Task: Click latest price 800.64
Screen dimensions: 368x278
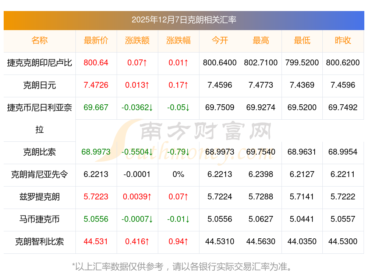Action: pyautogui.click(x=96, y=63)
